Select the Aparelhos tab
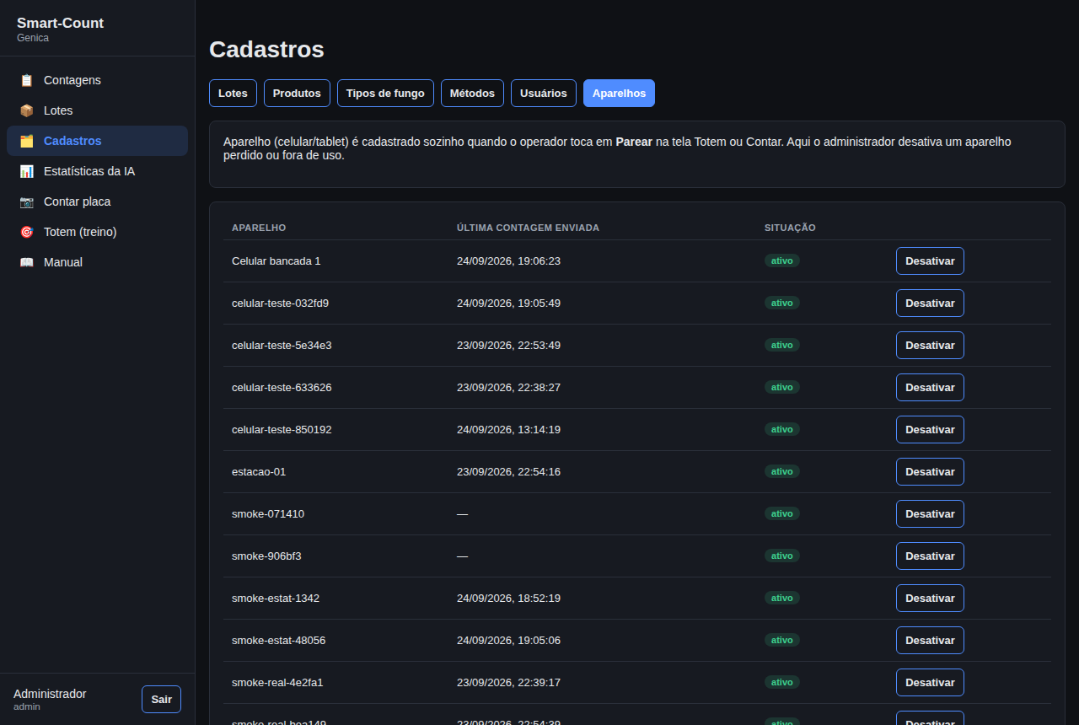1079x725 pixels. pos(619,94)
